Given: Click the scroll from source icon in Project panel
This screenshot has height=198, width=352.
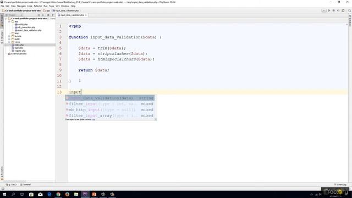Looking at the screenshot, I should coord(38,15).
